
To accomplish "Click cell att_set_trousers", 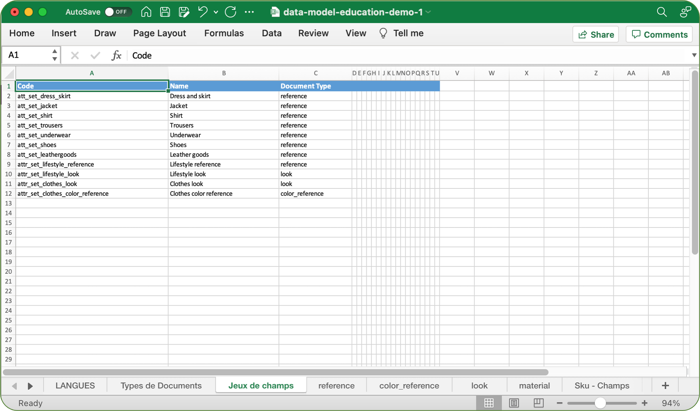I will 92,125.
